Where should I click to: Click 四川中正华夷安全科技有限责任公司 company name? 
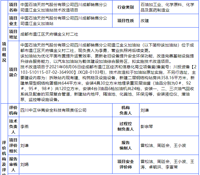click(x=54, y=110)
